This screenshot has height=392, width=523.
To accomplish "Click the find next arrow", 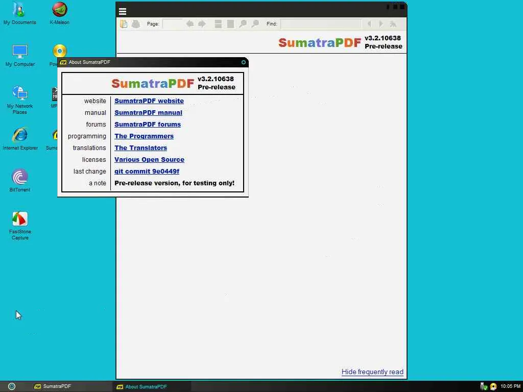I will click(381, 24).
